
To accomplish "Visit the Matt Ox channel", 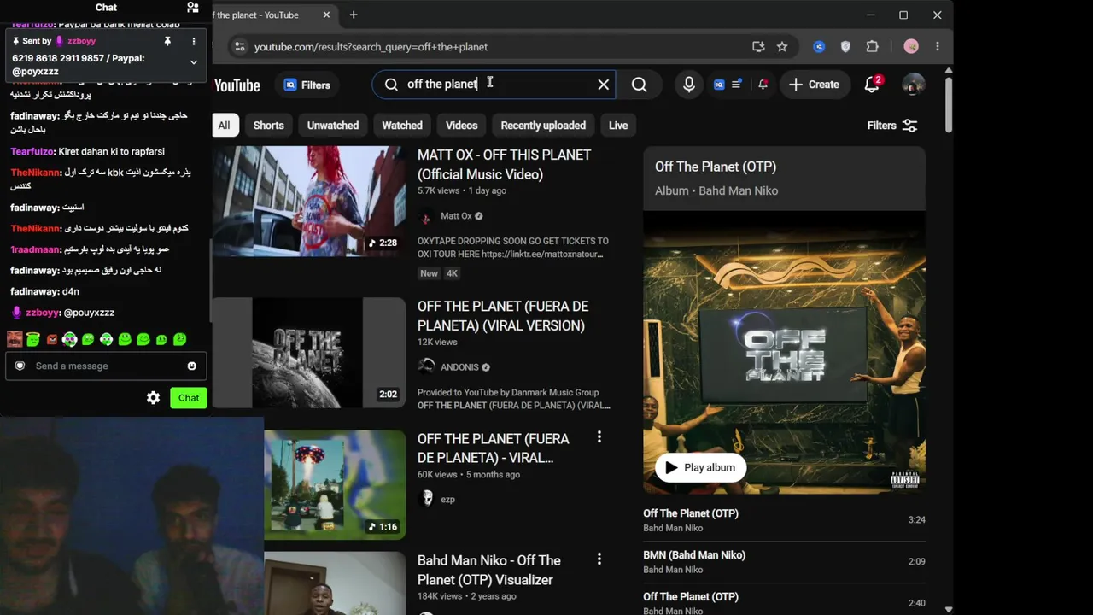I will coord(456,216).
